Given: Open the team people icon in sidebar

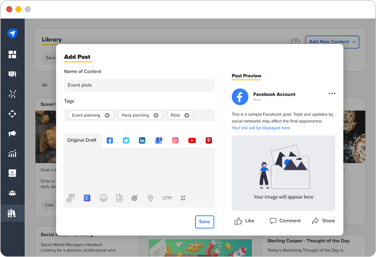Looking at the screenshot, I should [x=12, y=193].
